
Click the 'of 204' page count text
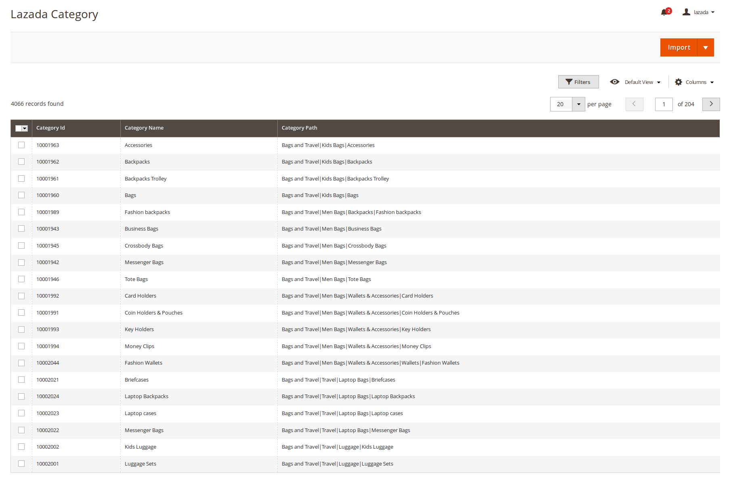point(686,104)
